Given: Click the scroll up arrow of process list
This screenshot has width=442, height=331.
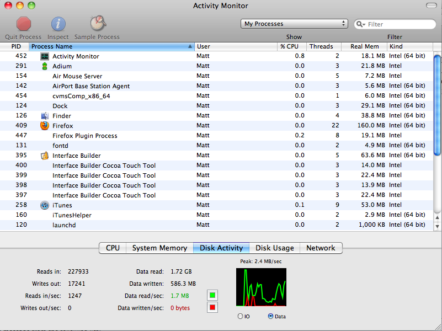Looking at the screenshot, I should [437, 217].
